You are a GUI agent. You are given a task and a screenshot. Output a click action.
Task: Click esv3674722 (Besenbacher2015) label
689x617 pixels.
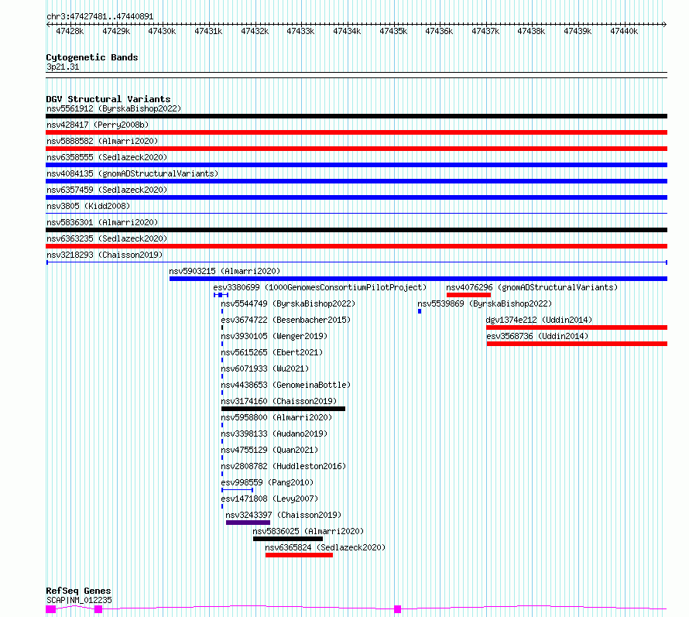tap(286, 320)
